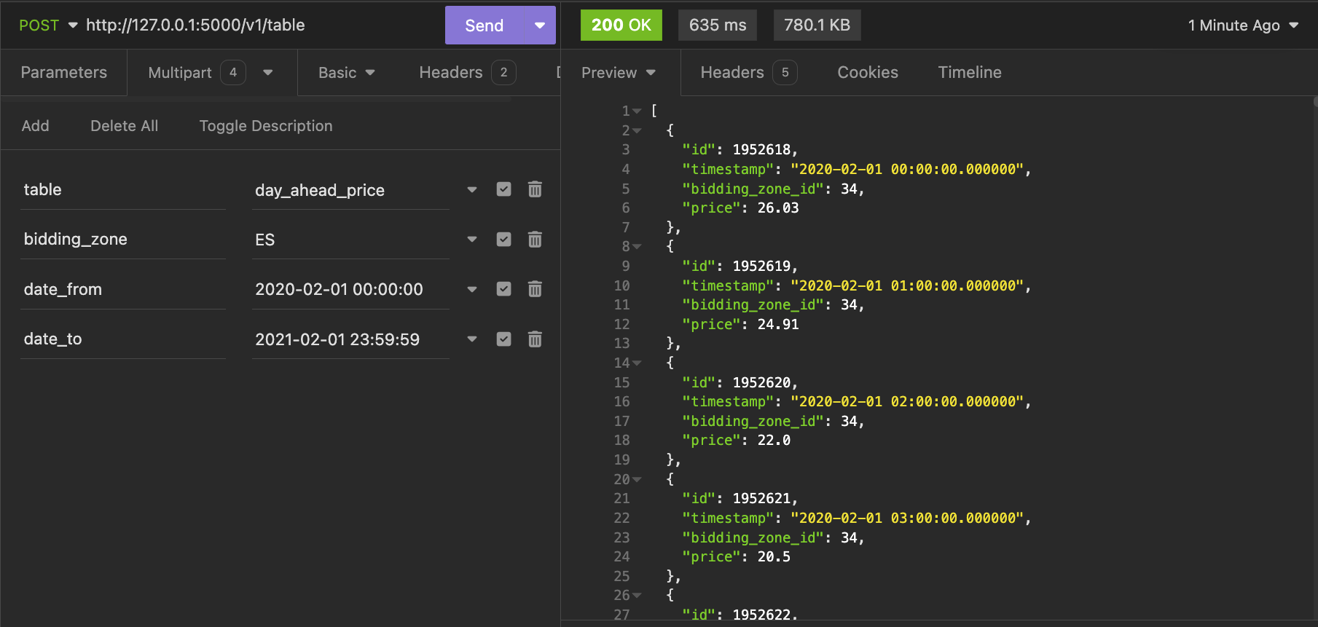Collapse the JSON array at line 1
The width and height of the screenshot is (1318, 627).
click(x=637, y=111)
